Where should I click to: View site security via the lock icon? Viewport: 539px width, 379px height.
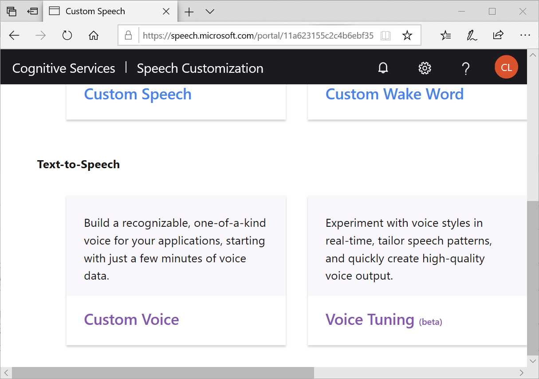[128, 35]
